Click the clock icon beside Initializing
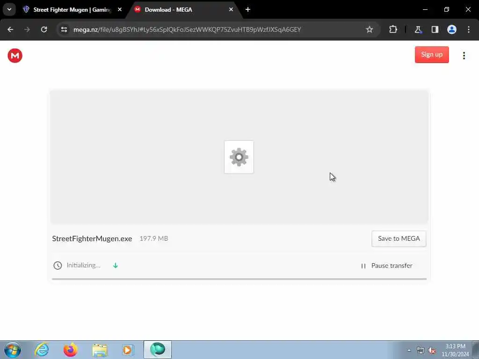 tap(58, 266)
